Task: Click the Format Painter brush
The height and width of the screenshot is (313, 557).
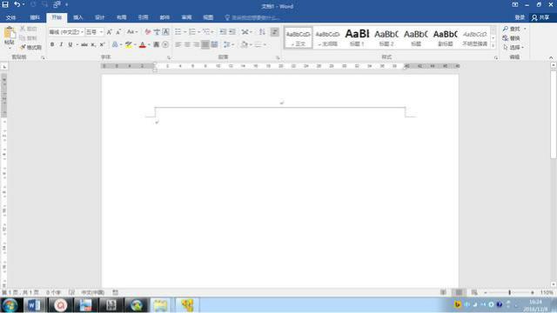Action: click(x=23, y=47)
